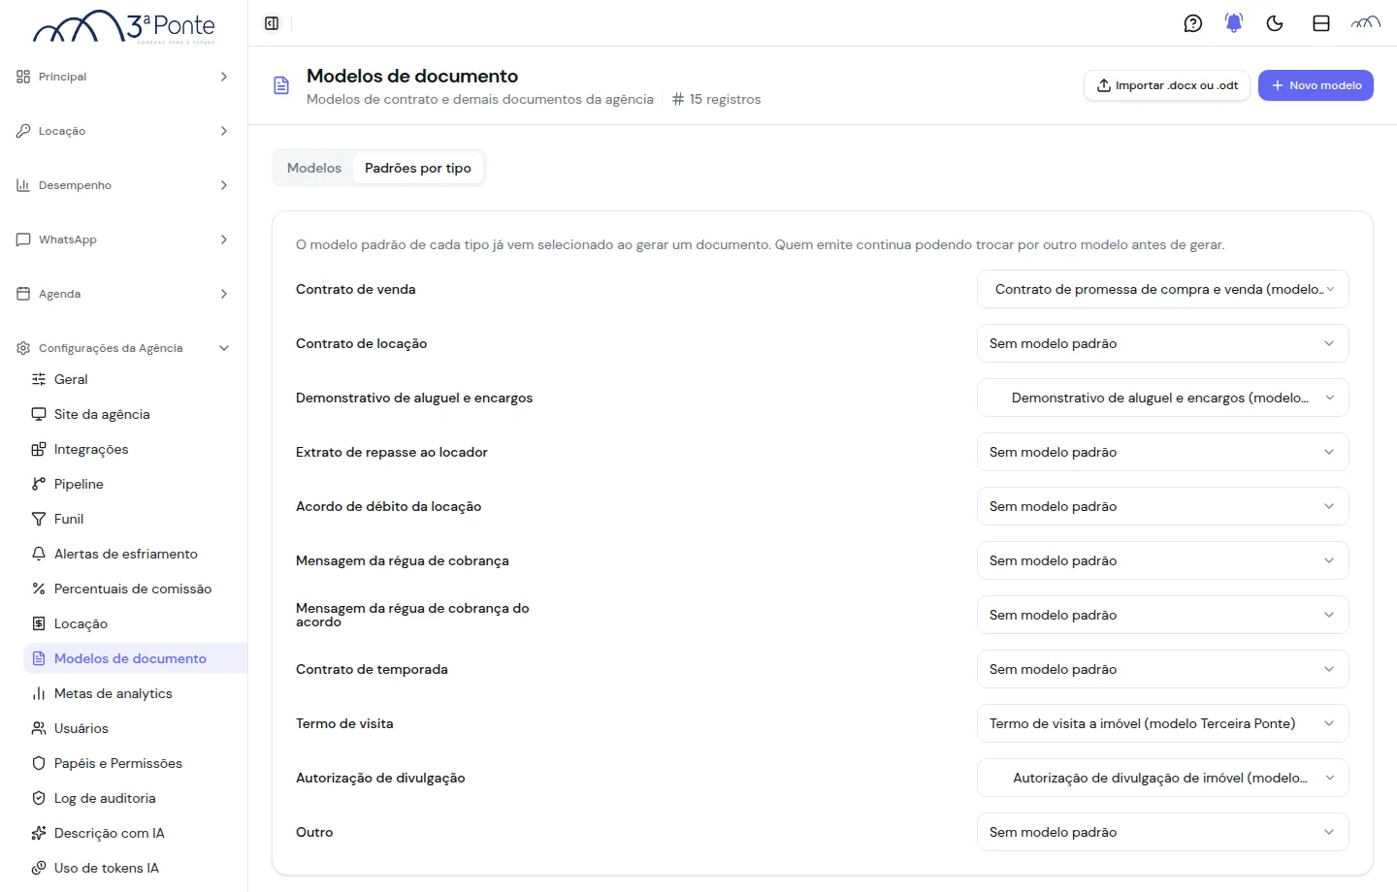The height and width of the screenshot is (892, 1397).
Task: Open Mensagem da régua de cobrança do acordo dropdown
Action: click(1162, 615)
